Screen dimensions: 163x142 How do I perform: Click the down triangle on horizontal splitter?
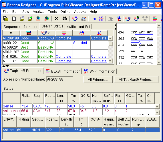(7, 66)
